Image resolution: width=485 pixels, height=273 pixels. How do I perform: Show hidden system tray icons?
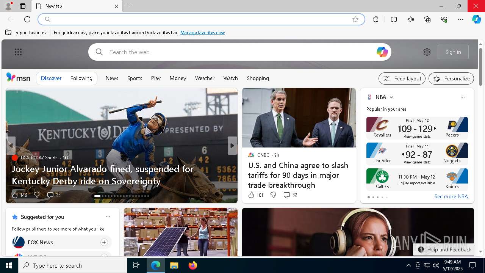point(408,265)
